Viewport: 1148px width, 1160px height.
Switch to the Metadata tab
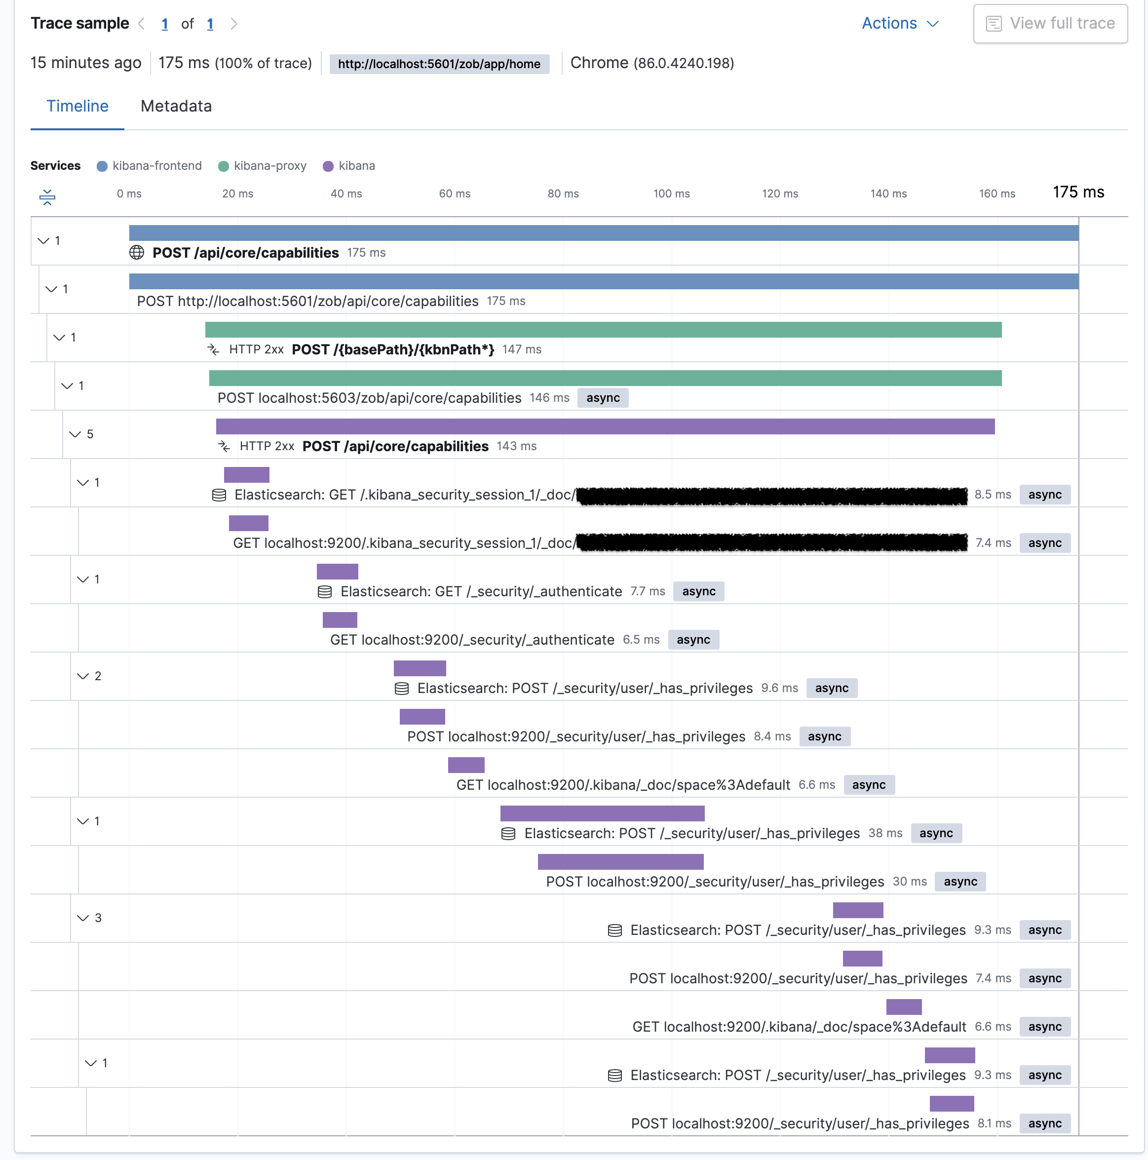click(176, 106)
